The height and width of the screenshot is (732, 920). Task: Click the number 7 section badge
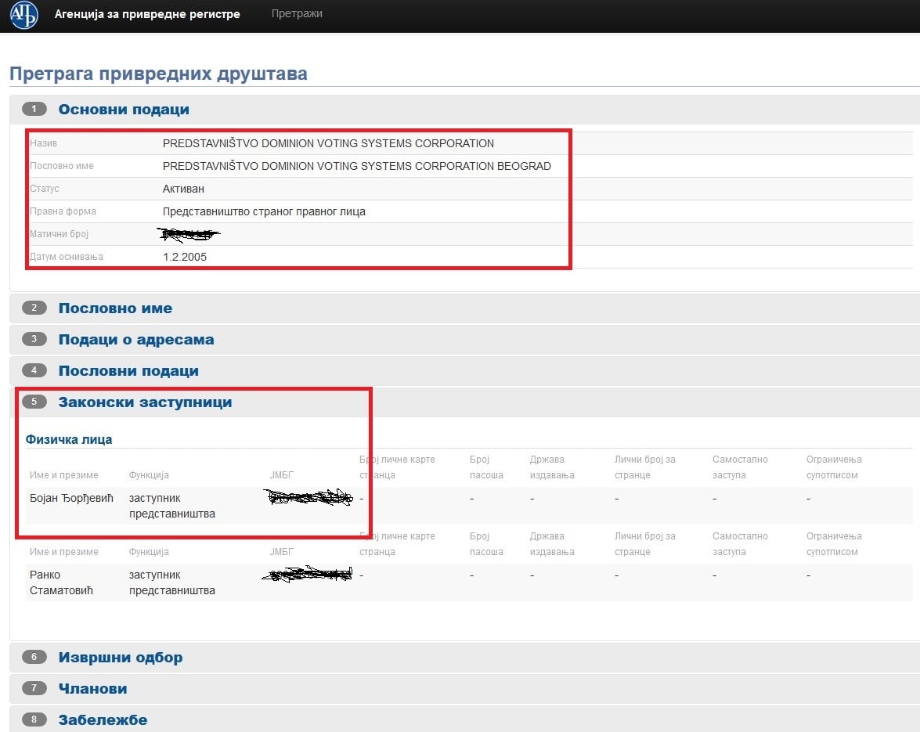click(34, 689)
